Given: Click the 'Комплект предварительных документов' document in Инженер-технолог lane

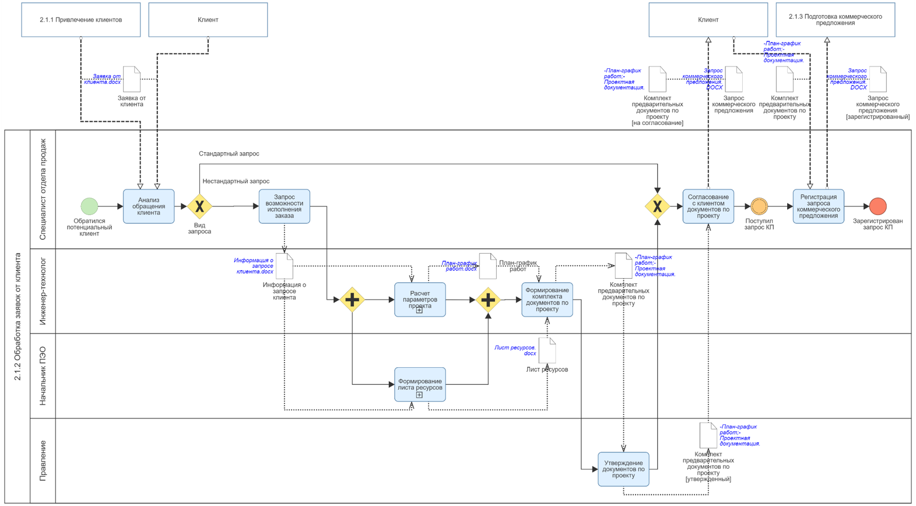Looking at the screenshot, I should (623, 266).
